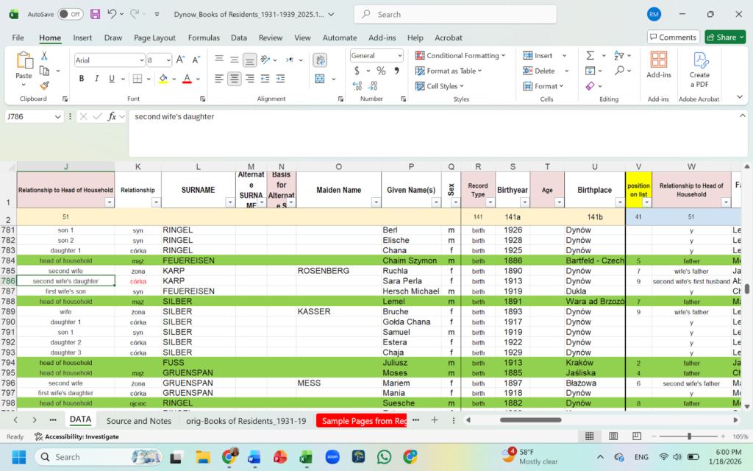Open the Conditional Formatting dropdown

460,55
